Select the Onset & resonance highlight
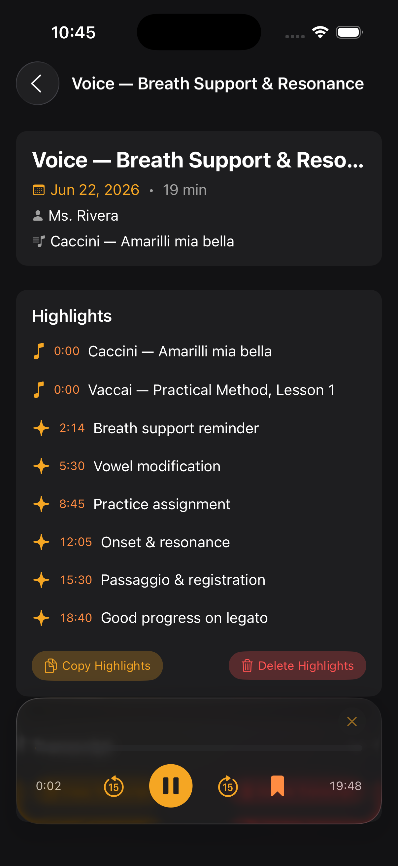The width and height of the screenshot is (398, 866). click(199, 542)
